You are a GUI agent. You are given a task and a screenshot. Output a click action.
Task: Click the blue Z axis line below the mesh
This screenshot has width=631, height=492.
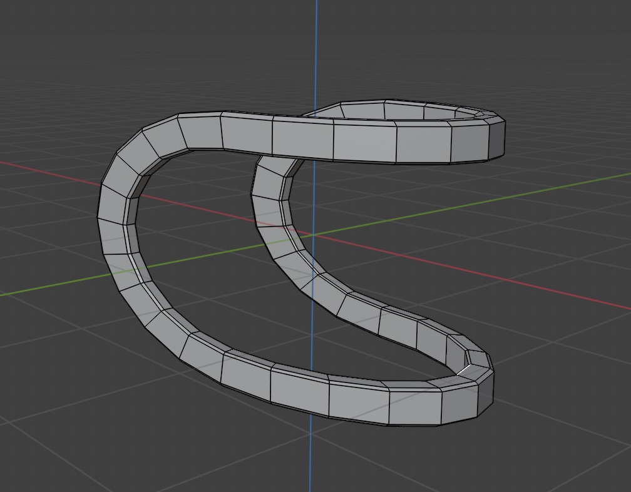[311, 457]
